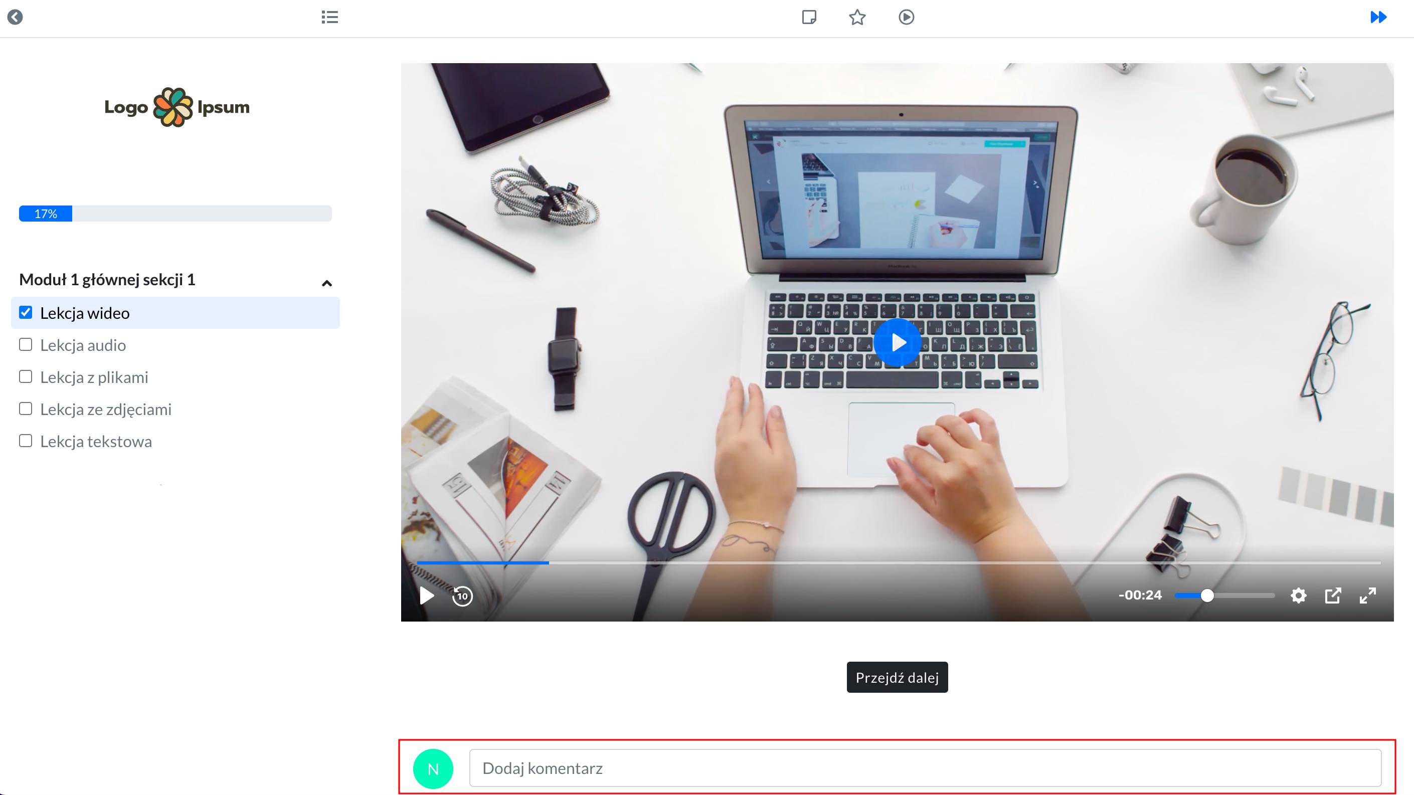Open the video settings gear
The height and width of the screenshot is (795, 1414).
tap(1298, 595)
